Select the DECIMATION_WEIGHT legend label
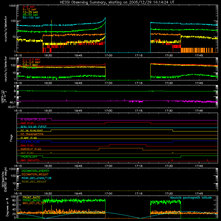The width and height of the screenshot is (221, 221). [35, 175]
